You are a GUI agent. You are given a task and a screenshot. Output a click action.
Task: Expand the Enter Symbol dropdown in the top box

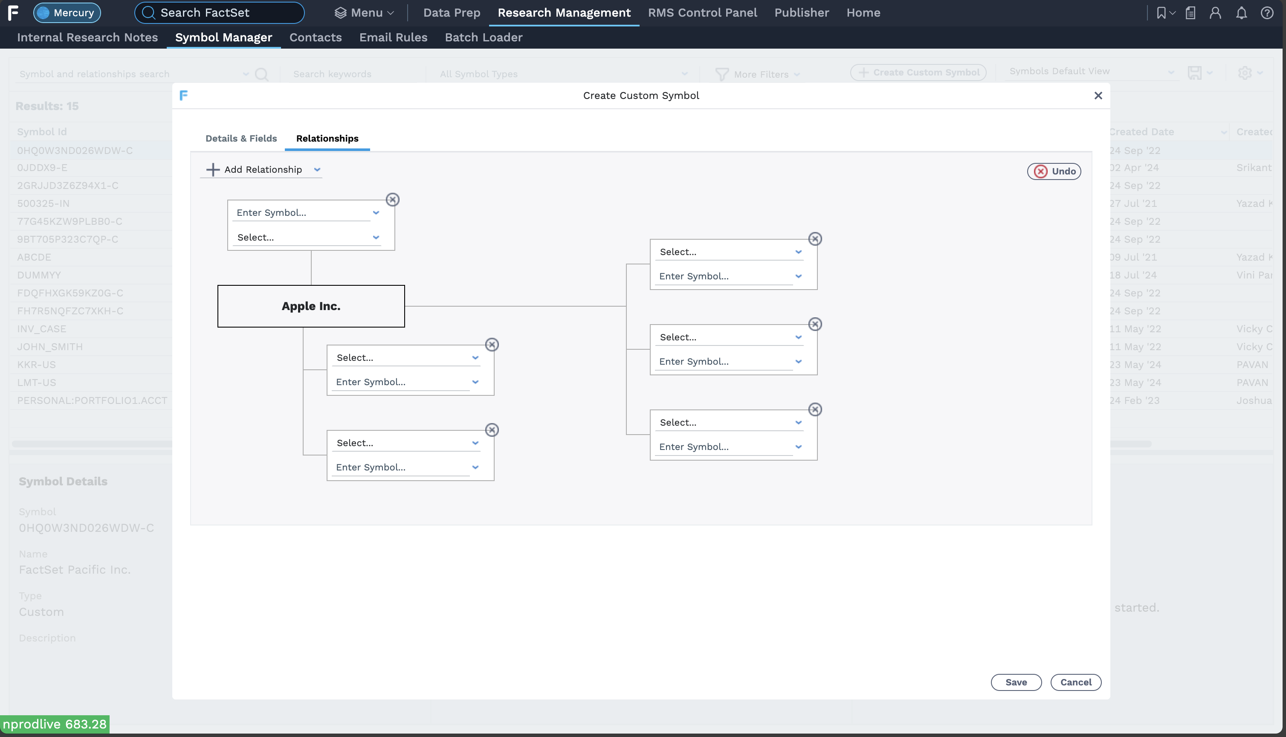click(x=376, y=212)
